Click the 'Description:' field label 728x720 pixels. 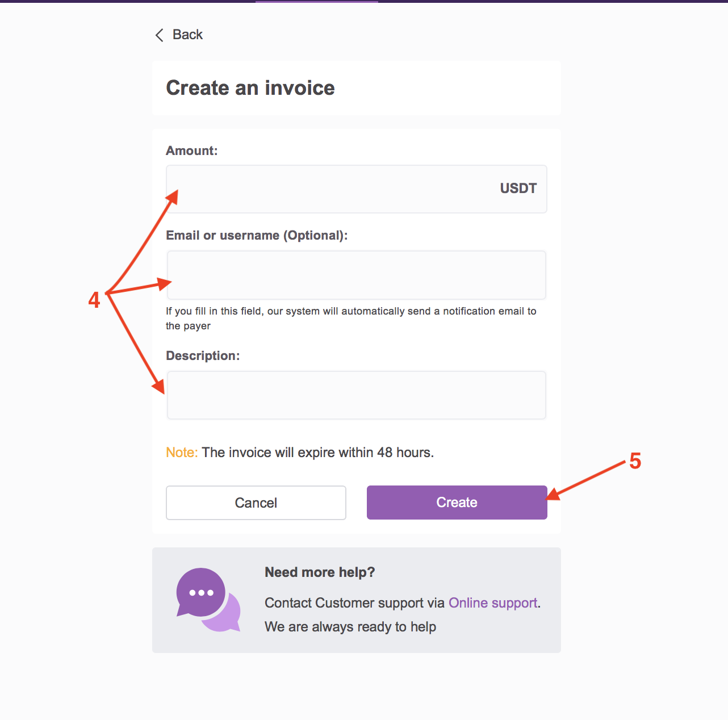pos(203,356)
